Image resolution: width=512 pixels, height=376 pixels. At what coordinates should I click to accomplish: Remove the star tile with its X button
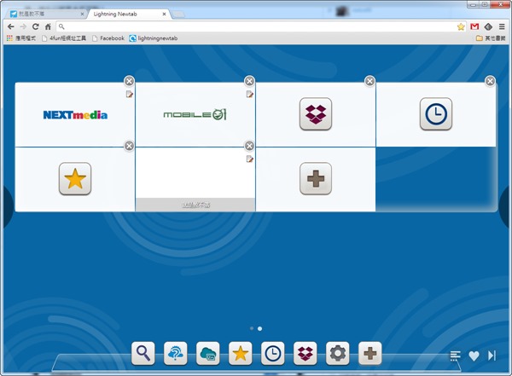click(x=130, y=146)
